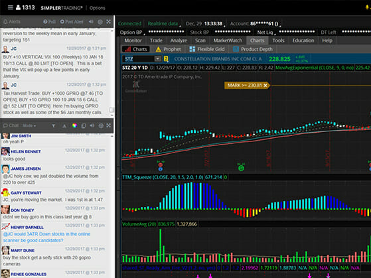Click the 228.825 last price value
This screenshot has width=371, height=278.
[279, 59]
